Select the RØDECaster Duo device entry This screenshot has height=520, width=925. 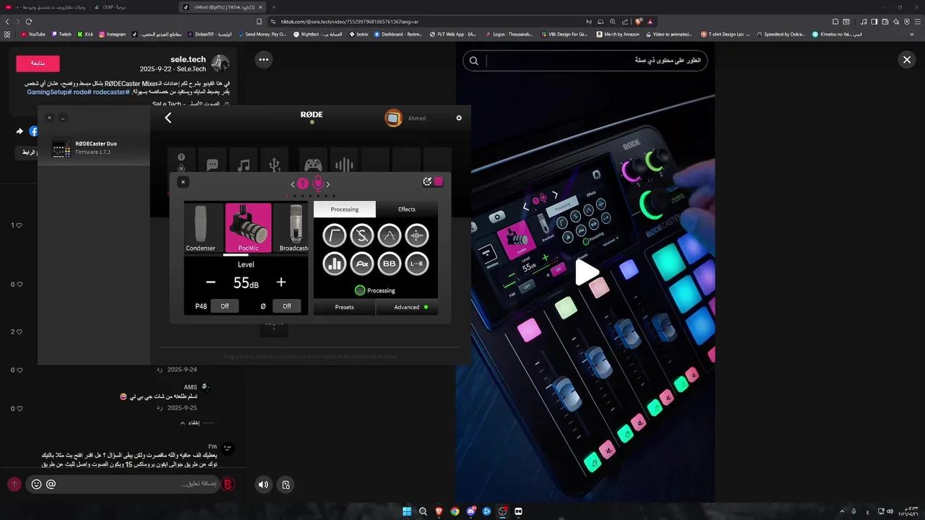tap(94, 148)
